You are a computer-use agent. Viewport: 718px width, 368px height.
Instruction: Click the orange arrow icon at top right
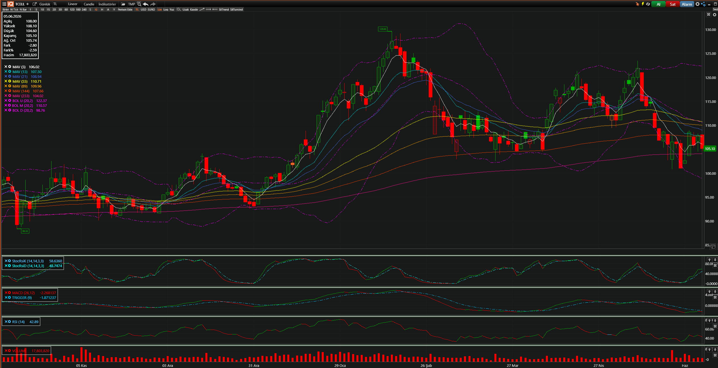tap(637, 4)
